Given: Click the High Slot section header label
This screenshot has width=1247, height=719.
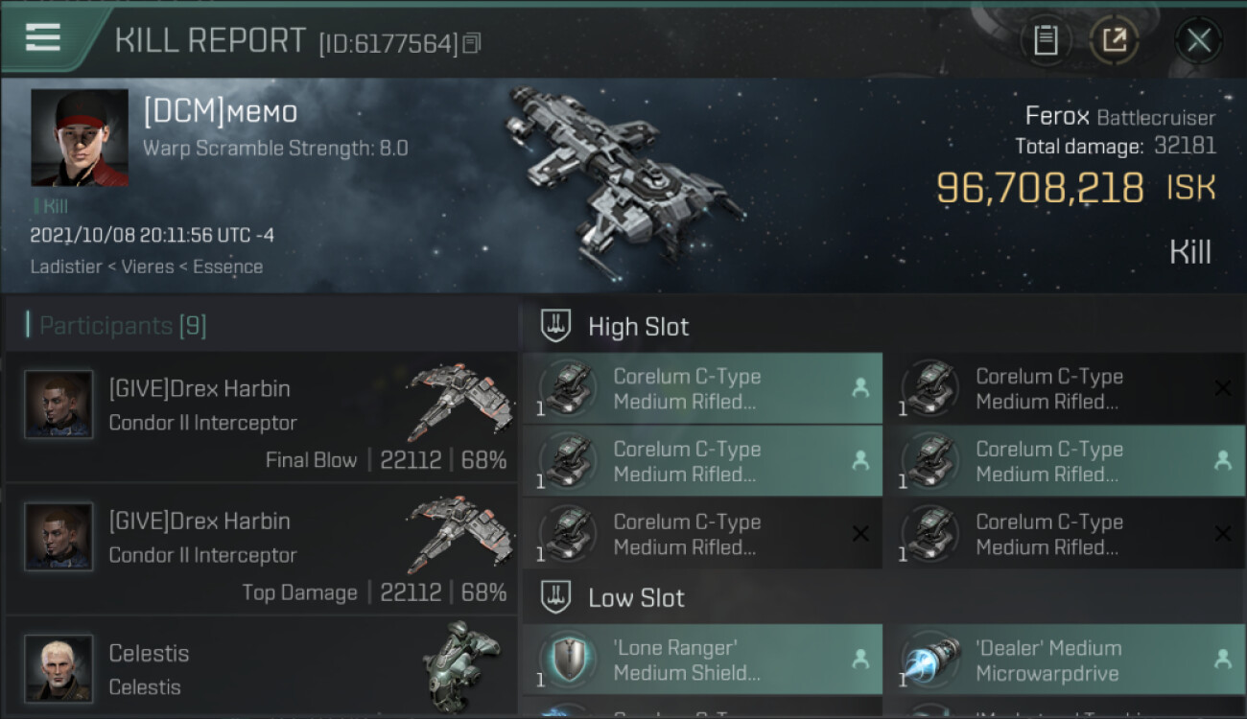Looking at the screenshot, I should (x=638, y=326).
